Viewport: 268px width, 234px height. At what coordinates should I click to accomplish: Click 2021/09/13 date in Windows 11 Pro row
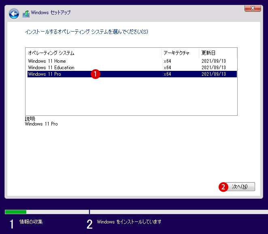tap(214, 74)
